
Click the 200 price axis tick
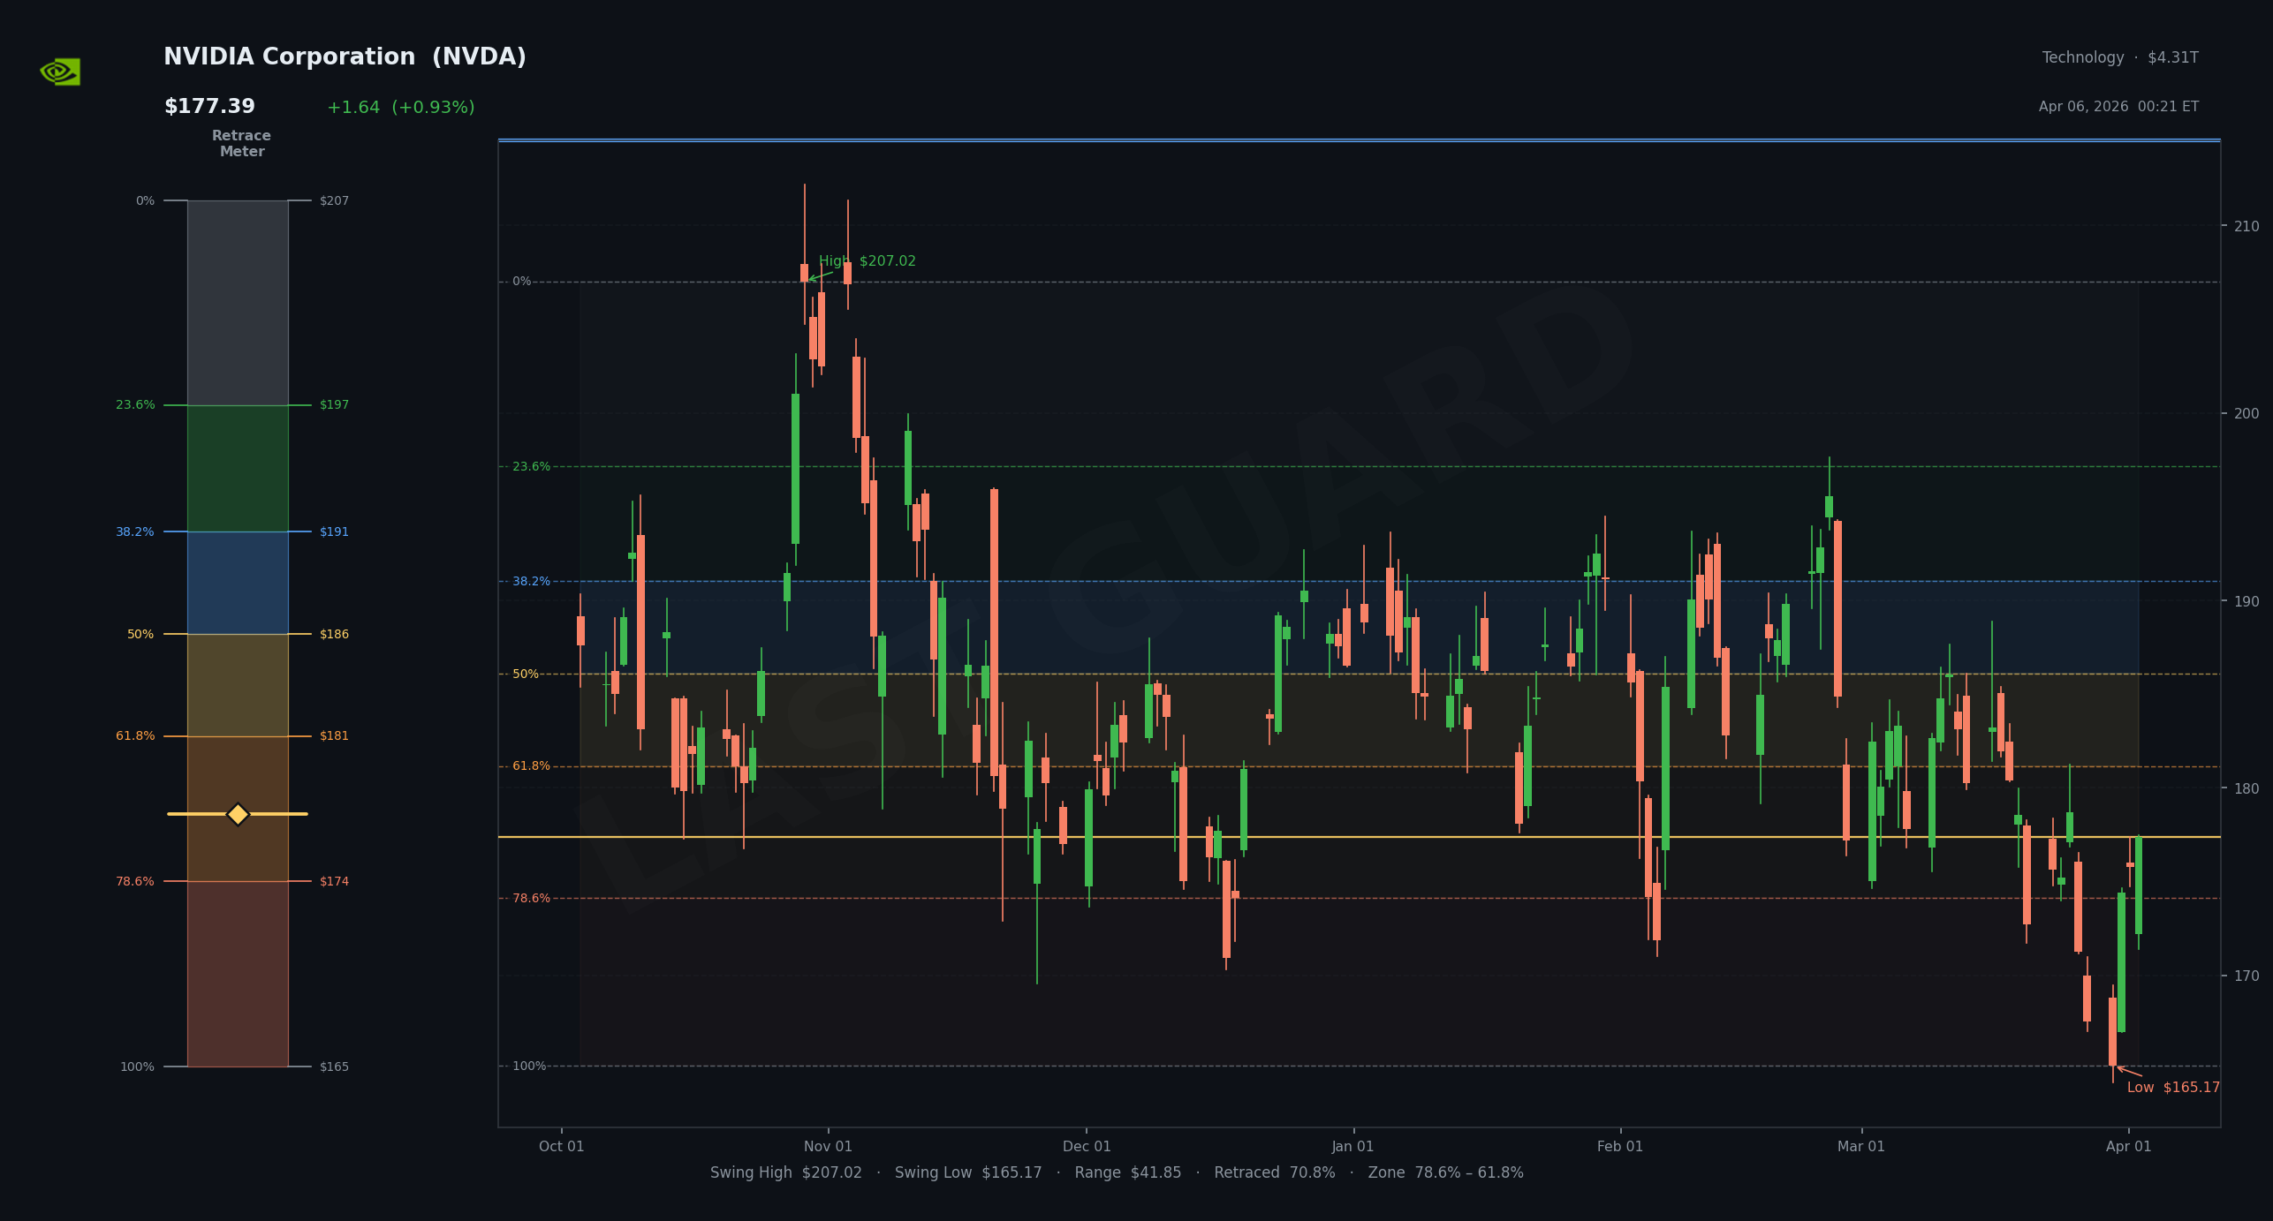pyautogui.click(x=2246, y=414)
